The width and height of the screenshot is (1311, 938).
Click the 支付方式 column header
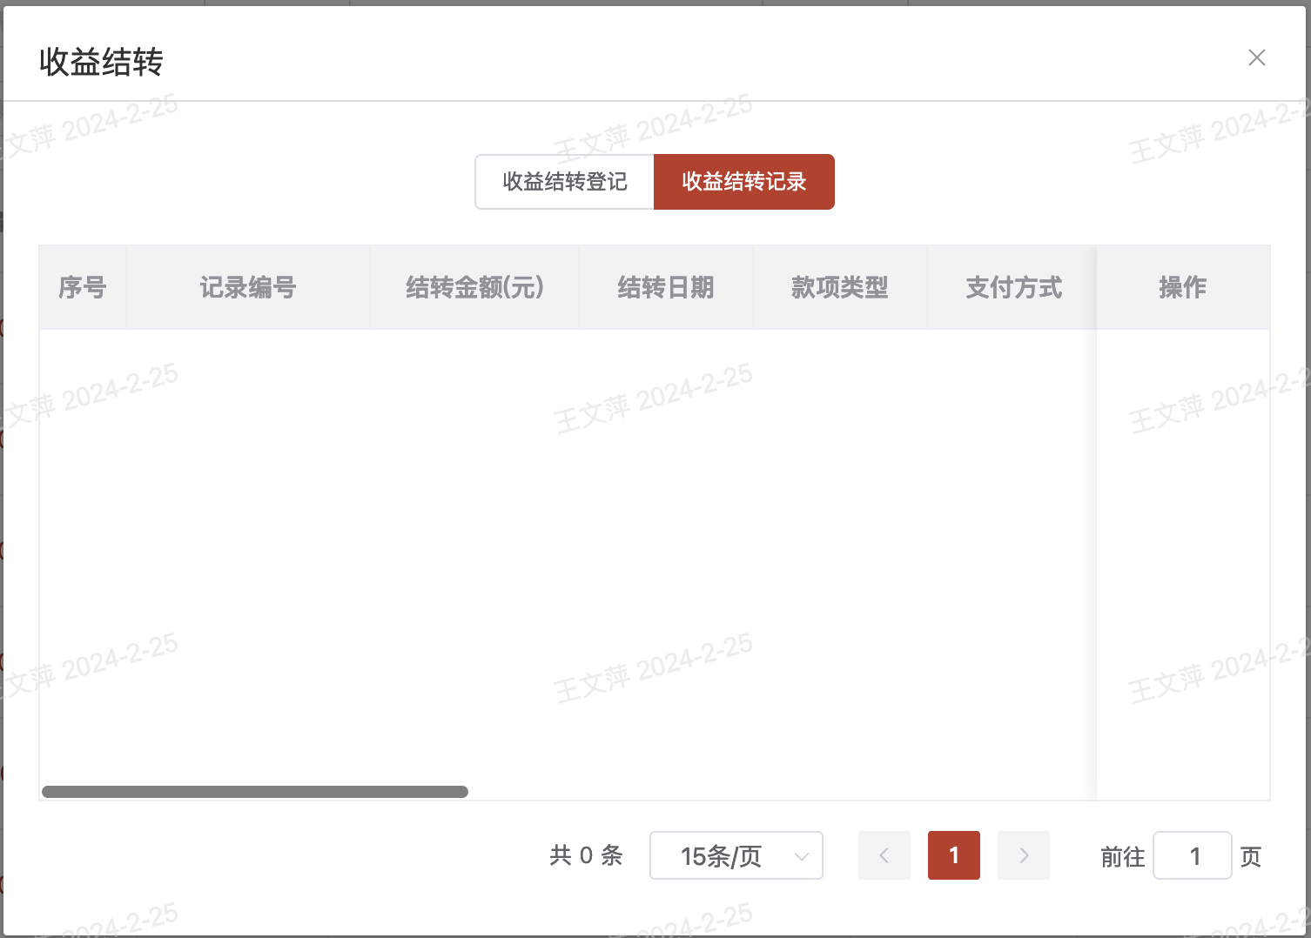click(1013, 287)
